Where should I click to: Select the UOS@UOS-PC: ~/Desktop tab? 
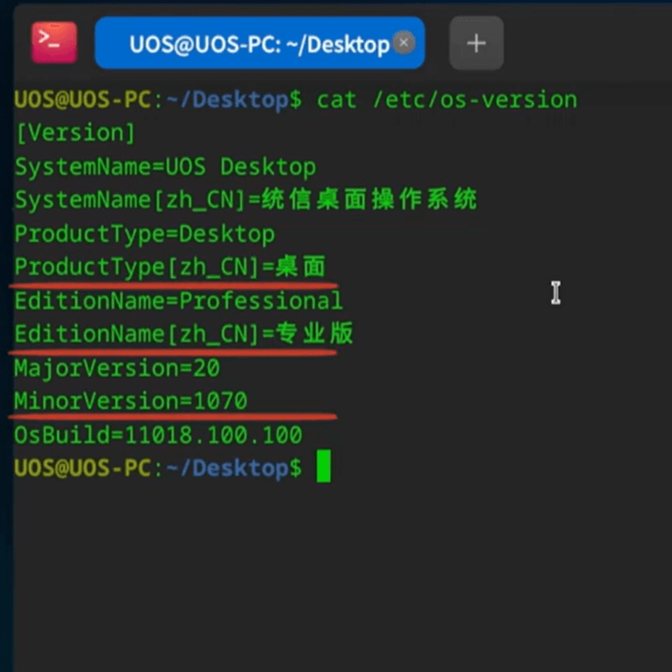pos(260,43)
